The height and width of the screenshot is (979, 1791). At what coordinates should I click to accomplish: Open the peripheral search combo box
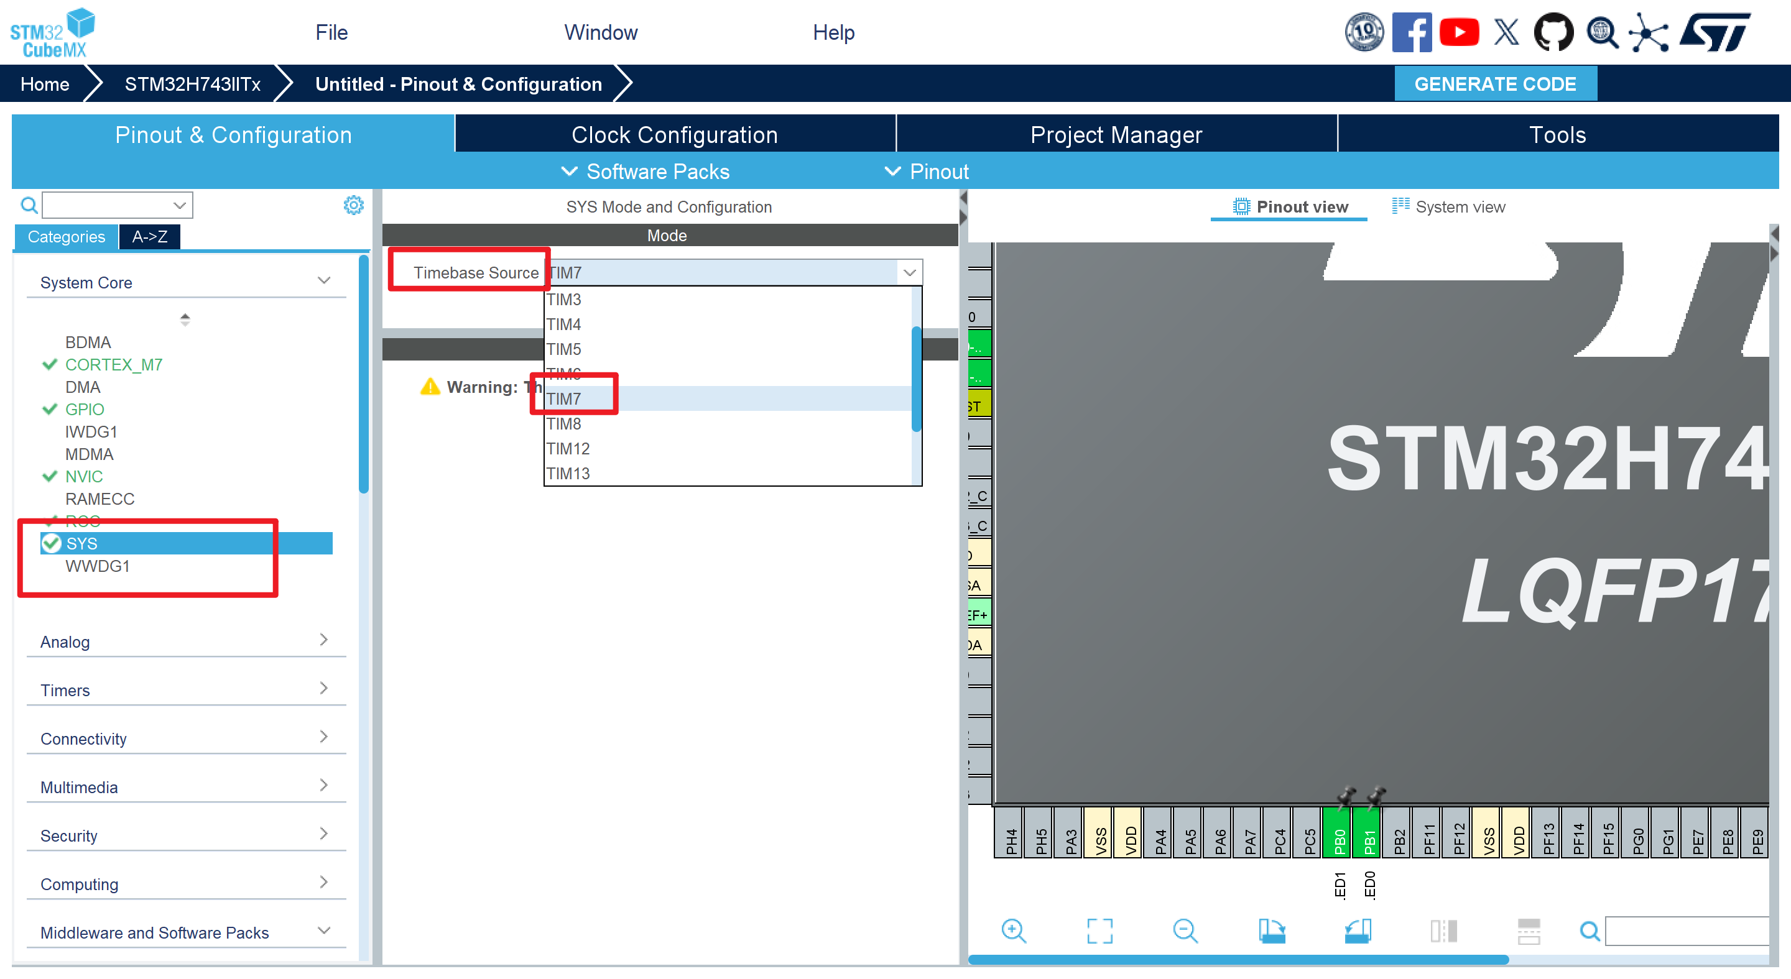point(118,205)
